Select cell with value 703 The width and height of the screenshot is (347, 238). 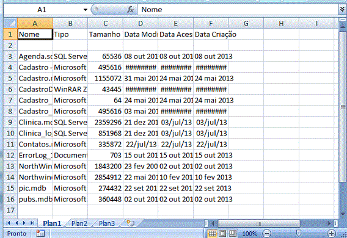[x=105, y=156]
